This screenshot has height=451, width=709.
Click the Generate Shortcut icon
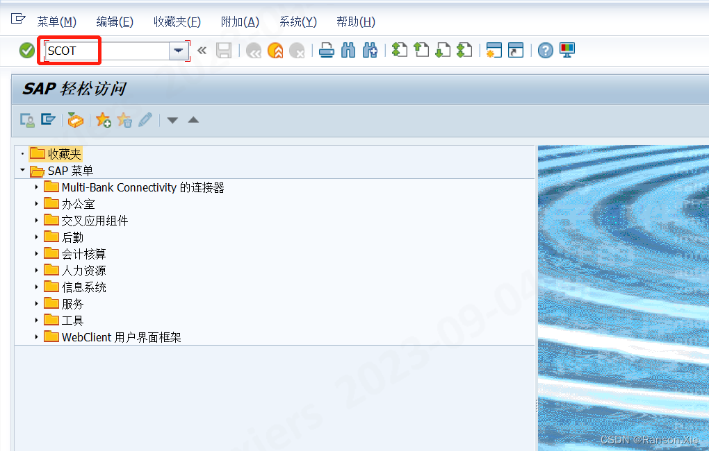[x=516, y=50]
